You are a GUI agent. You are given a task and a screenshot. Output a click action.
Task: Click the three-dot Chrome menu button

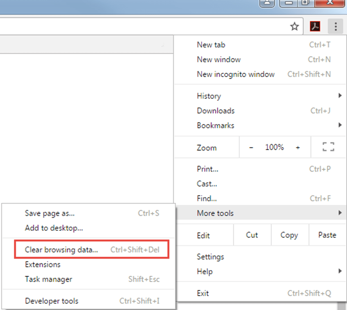click(x=336, y=27)
